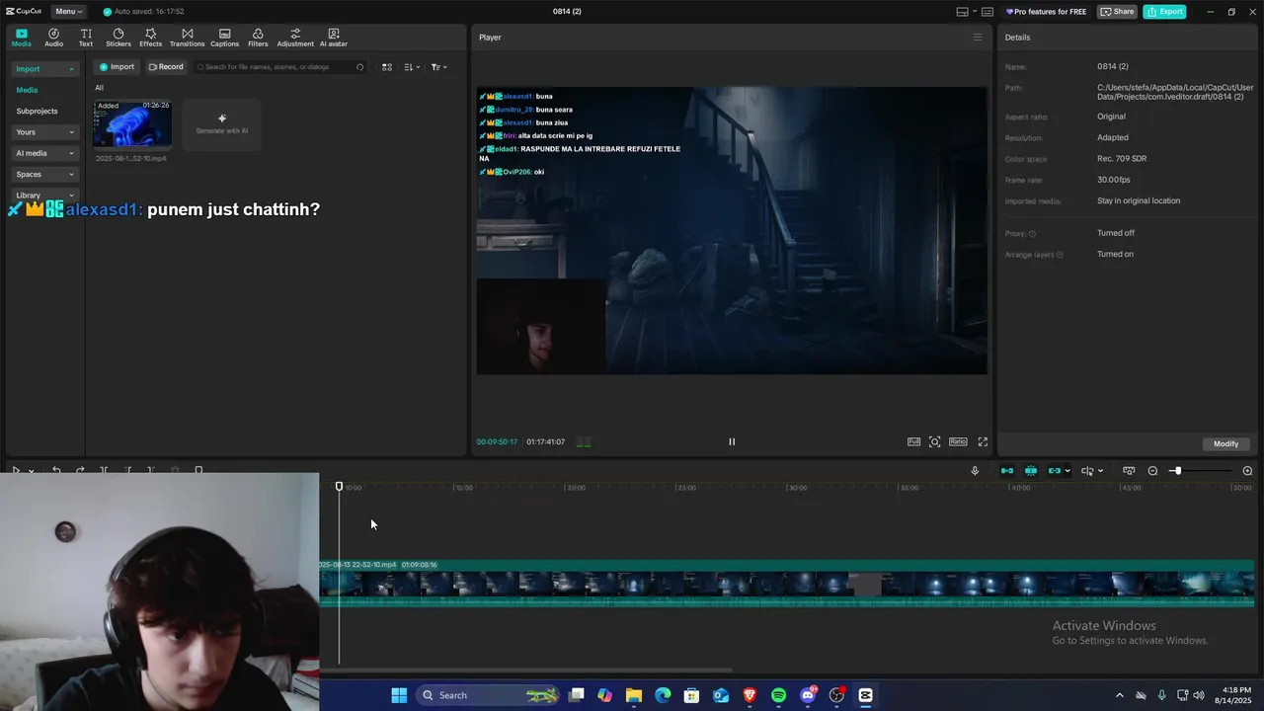Click the Modify button in Details

1225,443
